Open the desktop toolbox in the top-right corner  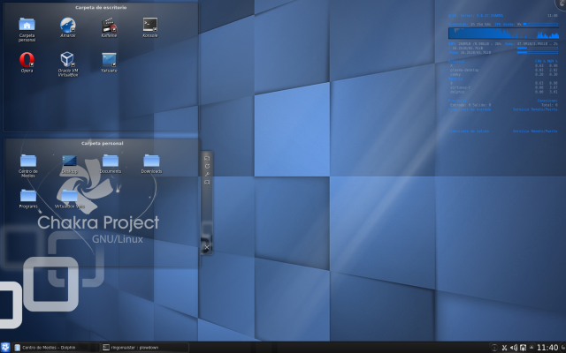561,4
